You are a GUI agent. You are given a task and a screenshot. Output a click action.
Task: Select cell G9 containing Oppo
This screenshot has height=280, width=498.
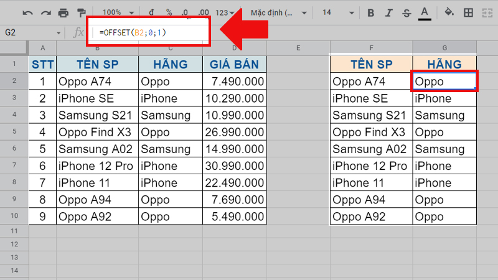(444, 199)
